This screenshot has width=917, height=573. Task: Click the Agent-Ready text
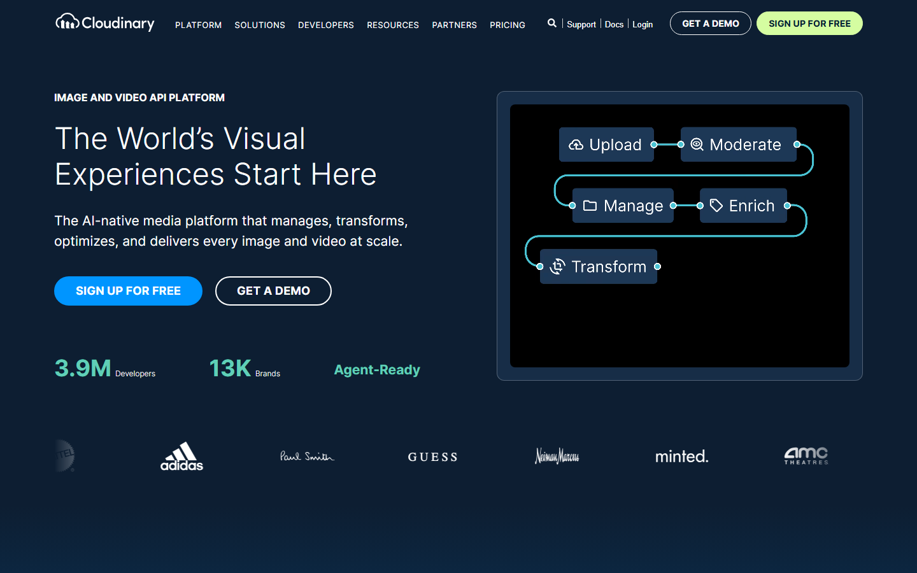coord(377,370)
